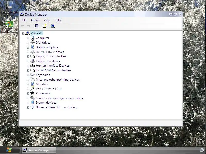Click the Processors chip icon
This screenshot has width=206, height=154.
tap(32, 93)
